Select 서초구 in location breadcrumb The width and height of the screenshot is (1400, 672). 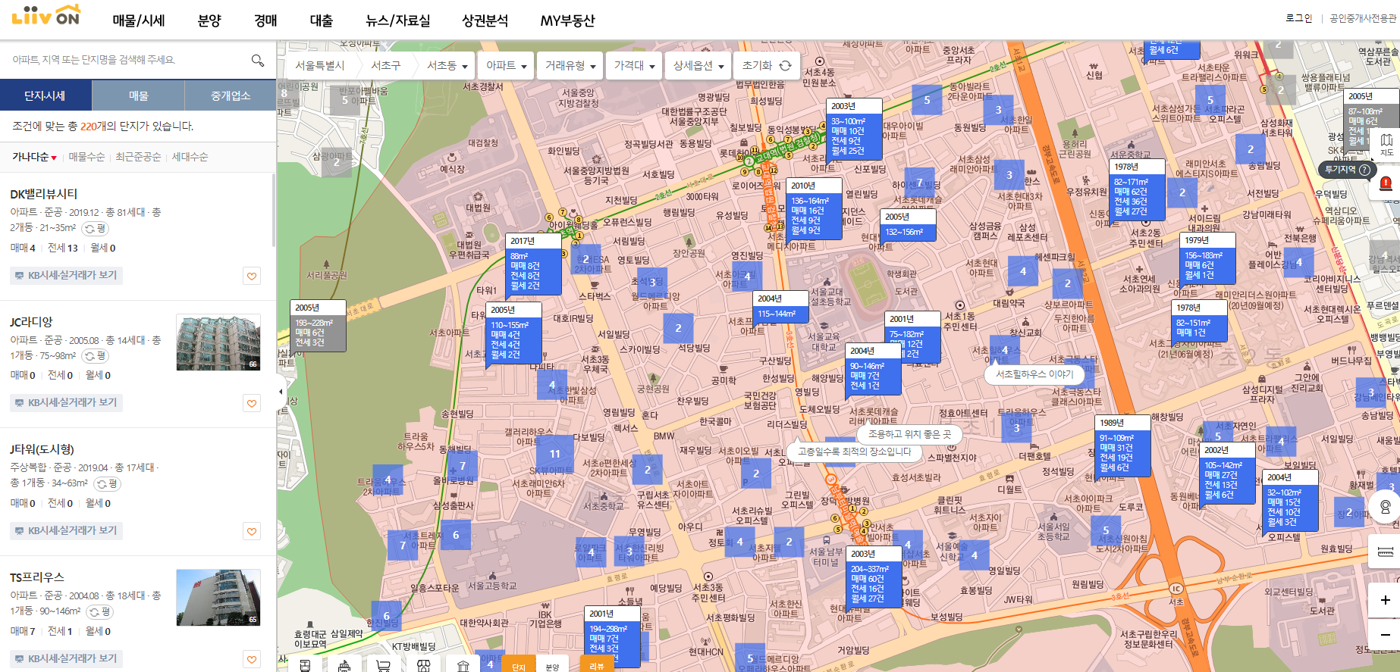(385, 66)
